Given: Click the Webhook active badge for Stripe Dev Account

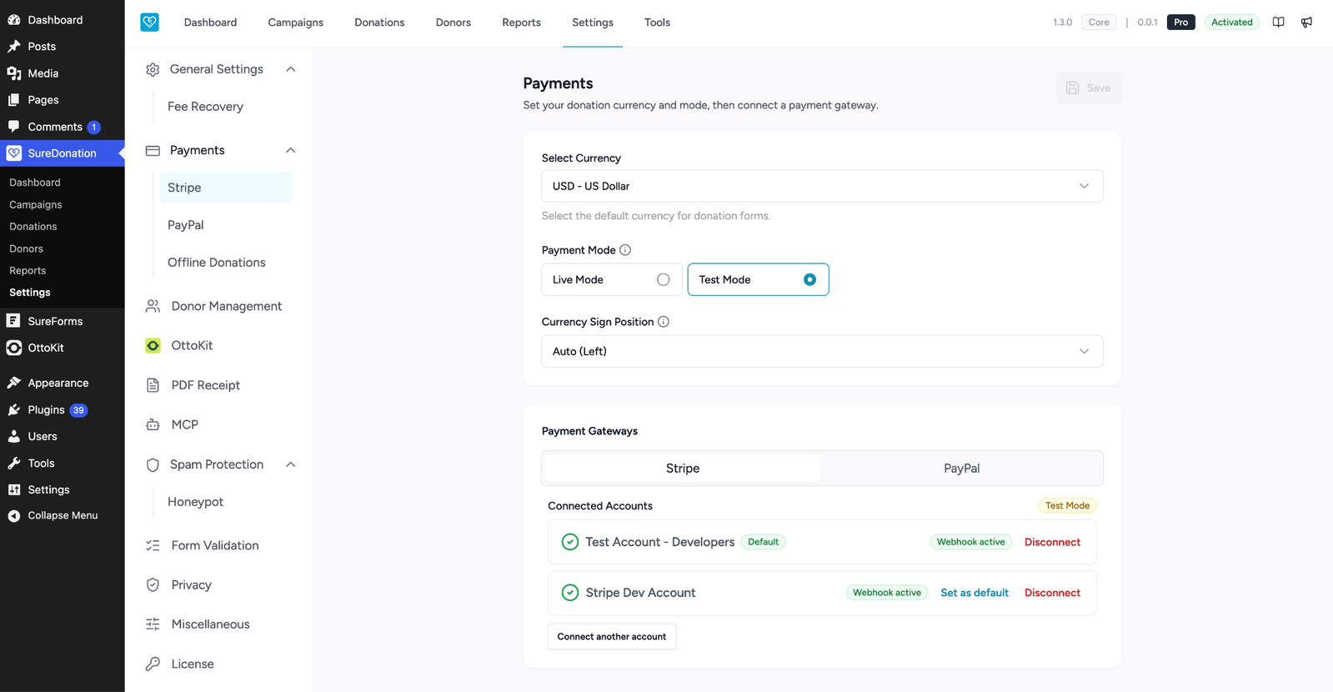Looking at the screenshot, I should [887, 593].
